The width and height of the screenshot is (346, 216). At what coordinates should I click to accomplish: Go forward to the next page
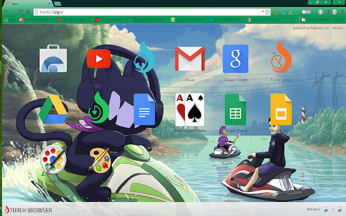point(14,12)
